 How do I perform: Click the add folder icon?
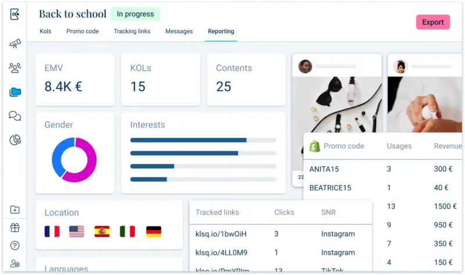click(15, 210)
